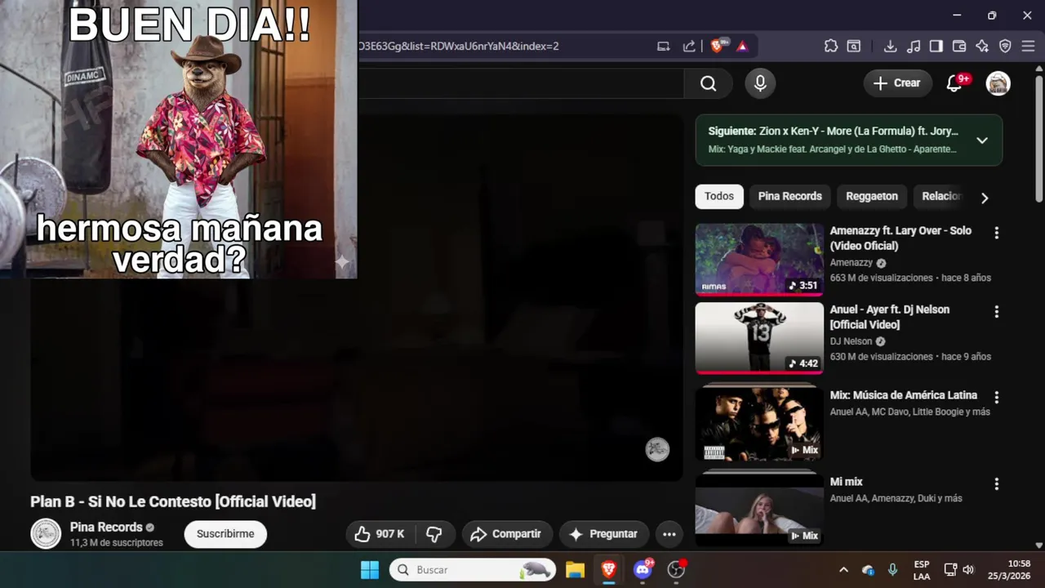Image resolution: width=1045 pixels, height=588 pixels.
Task: Open the YouTube account avatar menu
Action: point(998,83)
